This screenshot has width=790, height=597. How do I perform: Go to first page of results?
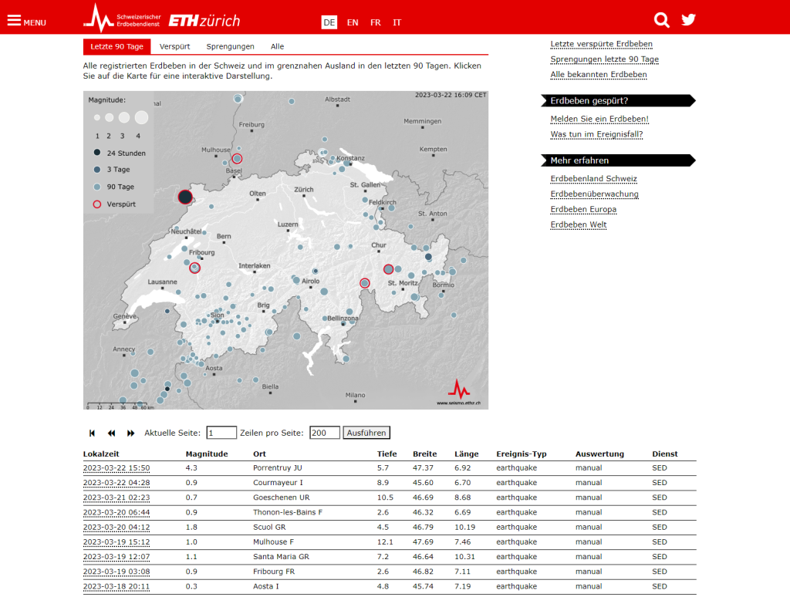[93, 433]
